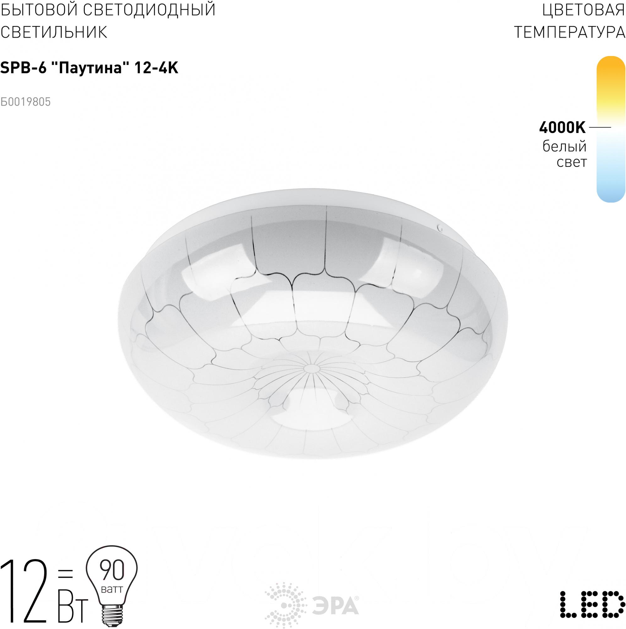Pick the warm orange top of temperature bar
This screenshot has width=626, height=629.
(x=611, y=70)
